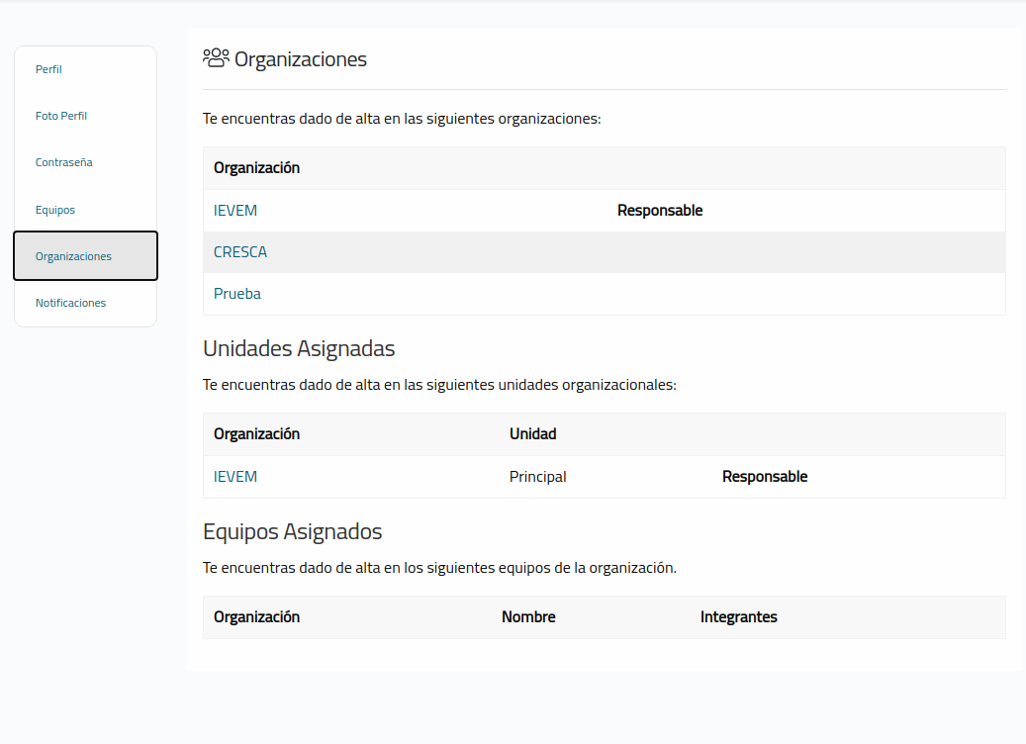This screenshot has height=744, width=1026.
Task: Open the CRESCA organization link
Action: pyautogui.click(x=240, y=252)
